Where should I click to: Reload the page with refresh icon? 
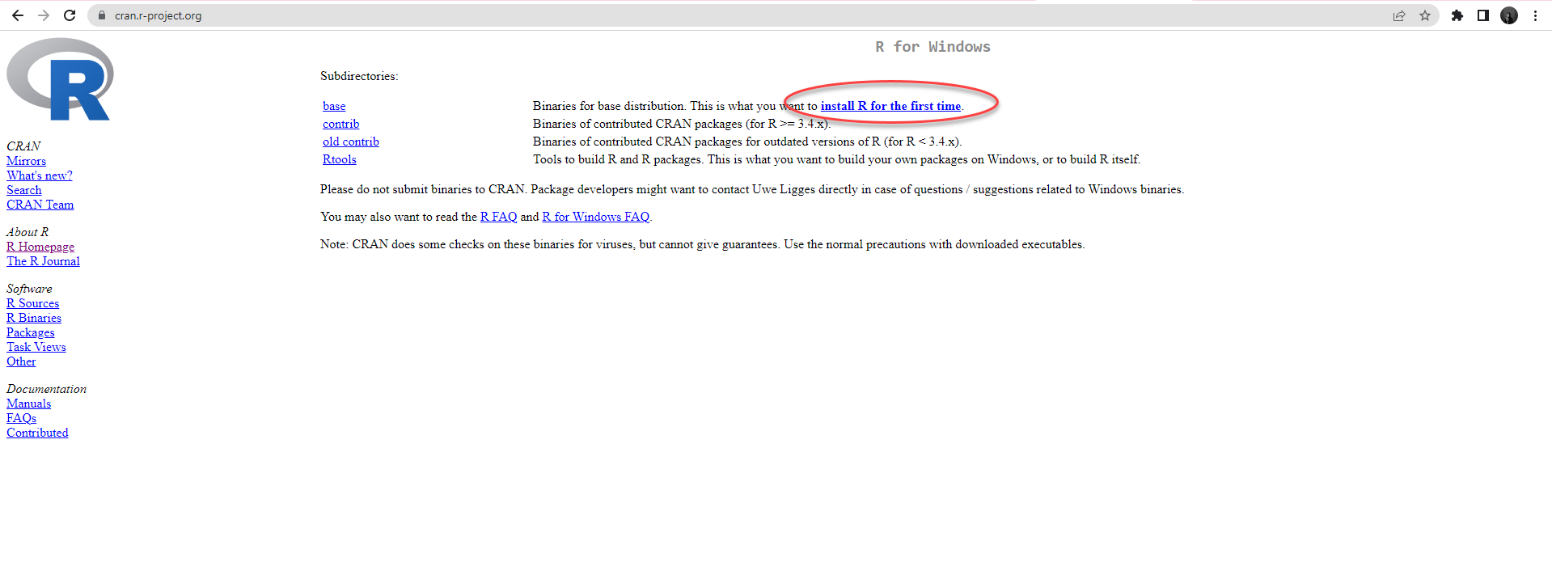[x=70, y=15]
